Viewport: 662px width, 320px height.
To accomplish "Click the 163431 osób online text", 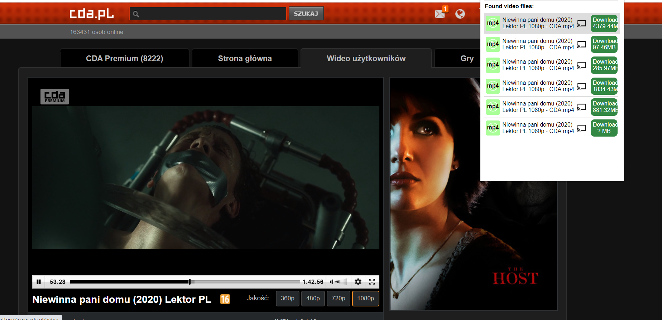I will pyautogui.click(x=97, y=32).
